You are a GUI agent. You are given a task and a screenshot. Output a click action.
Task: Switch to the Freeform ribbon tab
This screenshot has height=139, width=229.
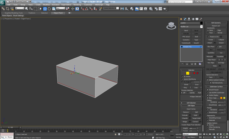point(32,13)
